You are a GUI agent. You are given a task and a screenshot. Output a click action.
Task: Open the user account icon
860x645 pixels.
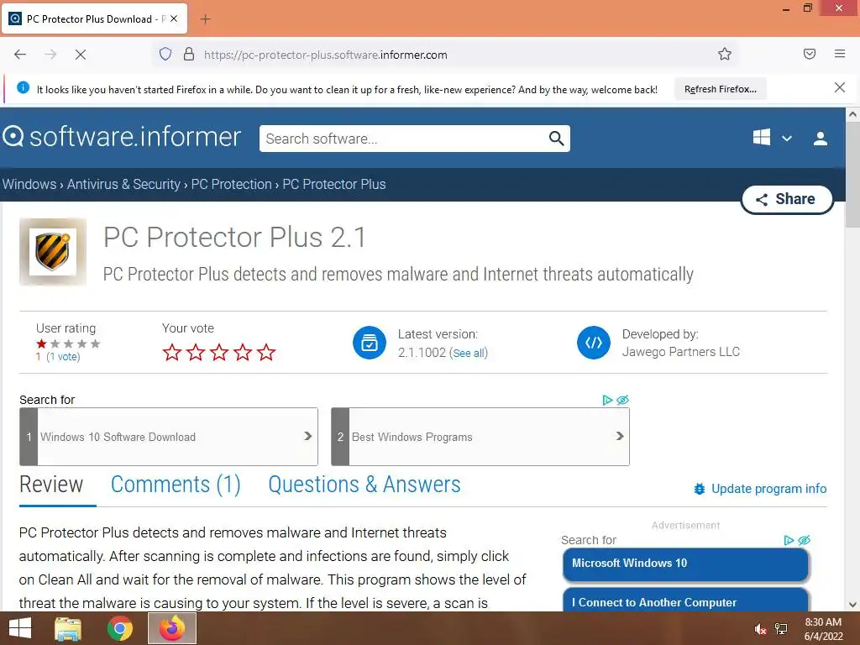(820, 139)
